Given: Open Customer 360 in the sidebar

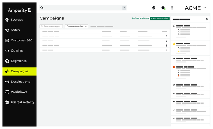Looking at the screenshot, I should (20, 40).
